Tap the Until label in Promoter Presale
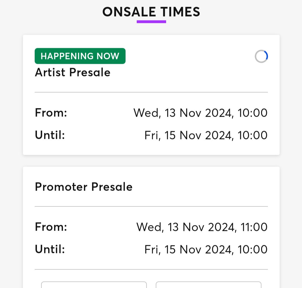302x288 pixels. pyautogui.click(x=50, y=249)
